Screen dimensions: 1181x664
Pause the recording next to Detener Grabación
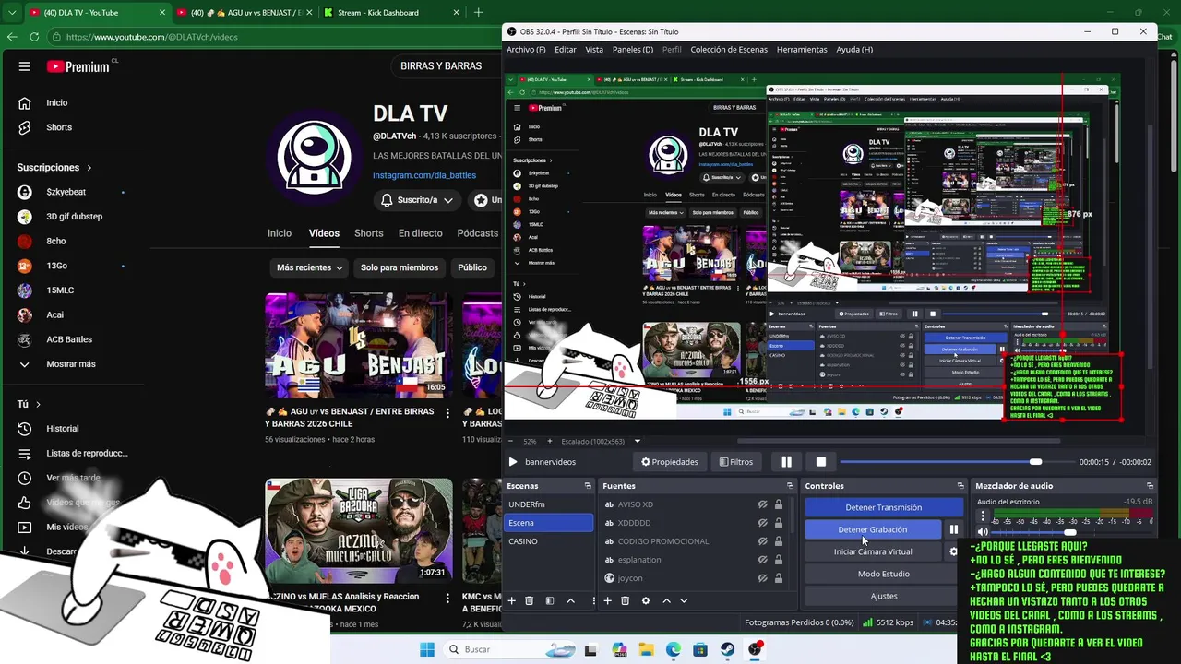954,529
